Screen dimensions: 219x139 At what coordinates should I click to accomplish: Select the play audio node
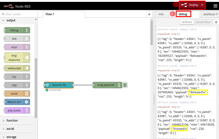pyautogui.click(x=17, y=110)
